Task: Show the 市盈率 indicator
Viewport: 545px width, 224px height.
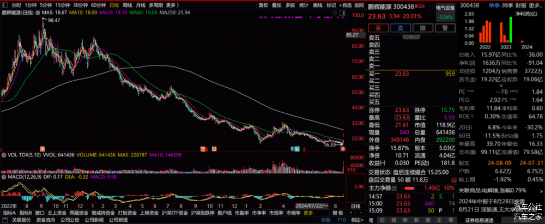Action: (x=241, y=213)
